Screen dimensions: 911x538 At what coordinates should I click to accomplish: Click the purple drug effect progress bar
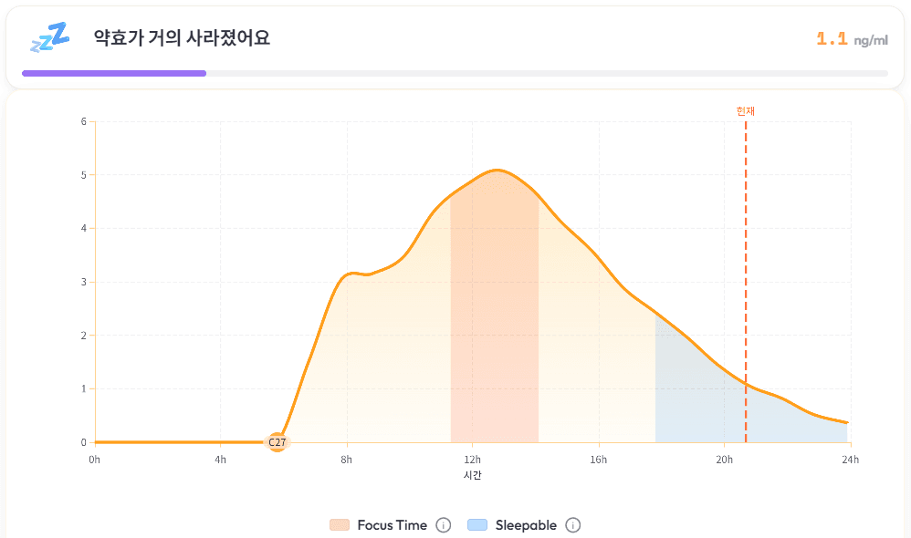(114, 73)
